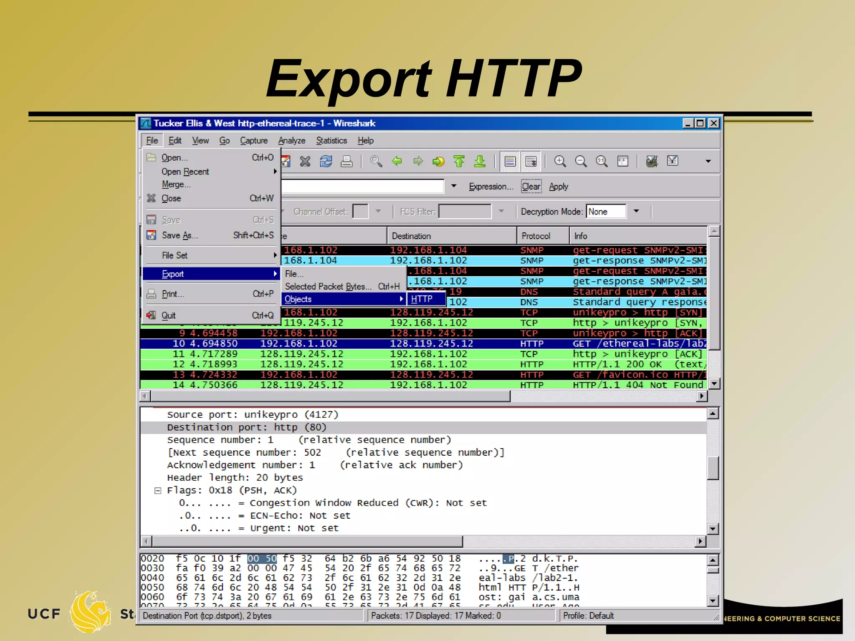The height and width of the screenshot is (641, 855).
Task: Choose File... in the Export submenu
Action: (344, 274)
